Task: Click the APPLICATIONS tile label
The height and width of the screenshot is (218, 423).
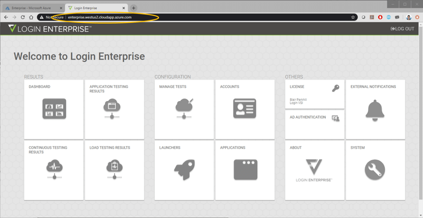Action: tap(233, 148)
